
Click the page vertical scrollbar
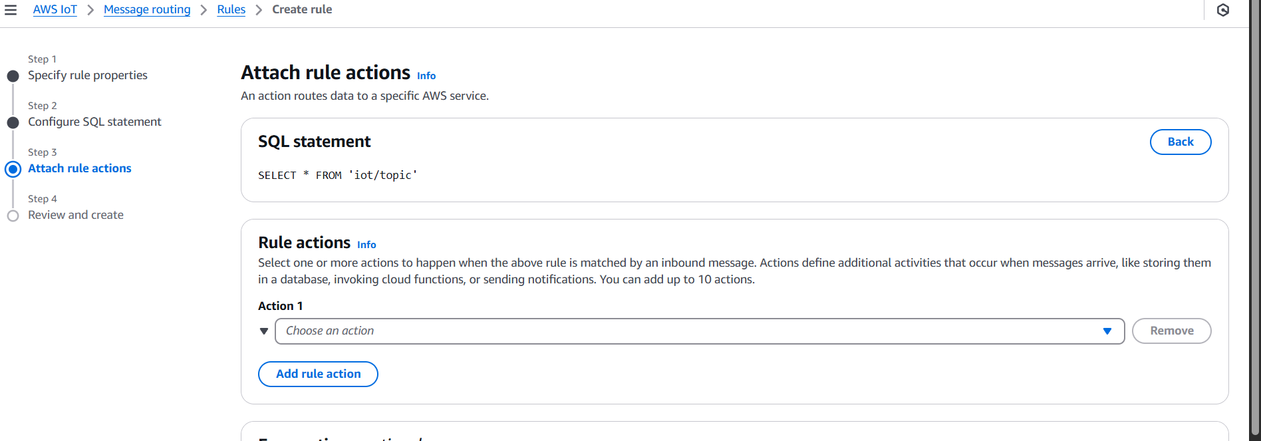pyautogui.click(x=1255, y=216)
